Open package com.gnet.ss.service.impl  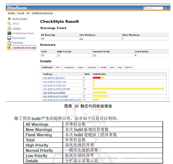point(55,96)
